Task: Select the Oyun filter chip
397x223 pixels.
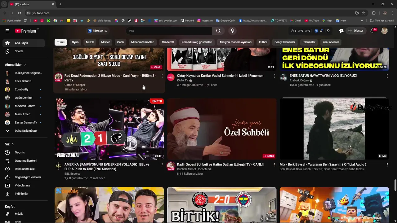Action: click(75, 42)
